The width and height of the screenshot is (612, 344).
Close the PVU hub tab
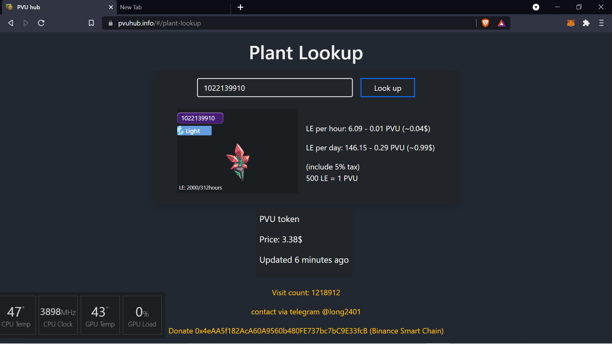111,7
